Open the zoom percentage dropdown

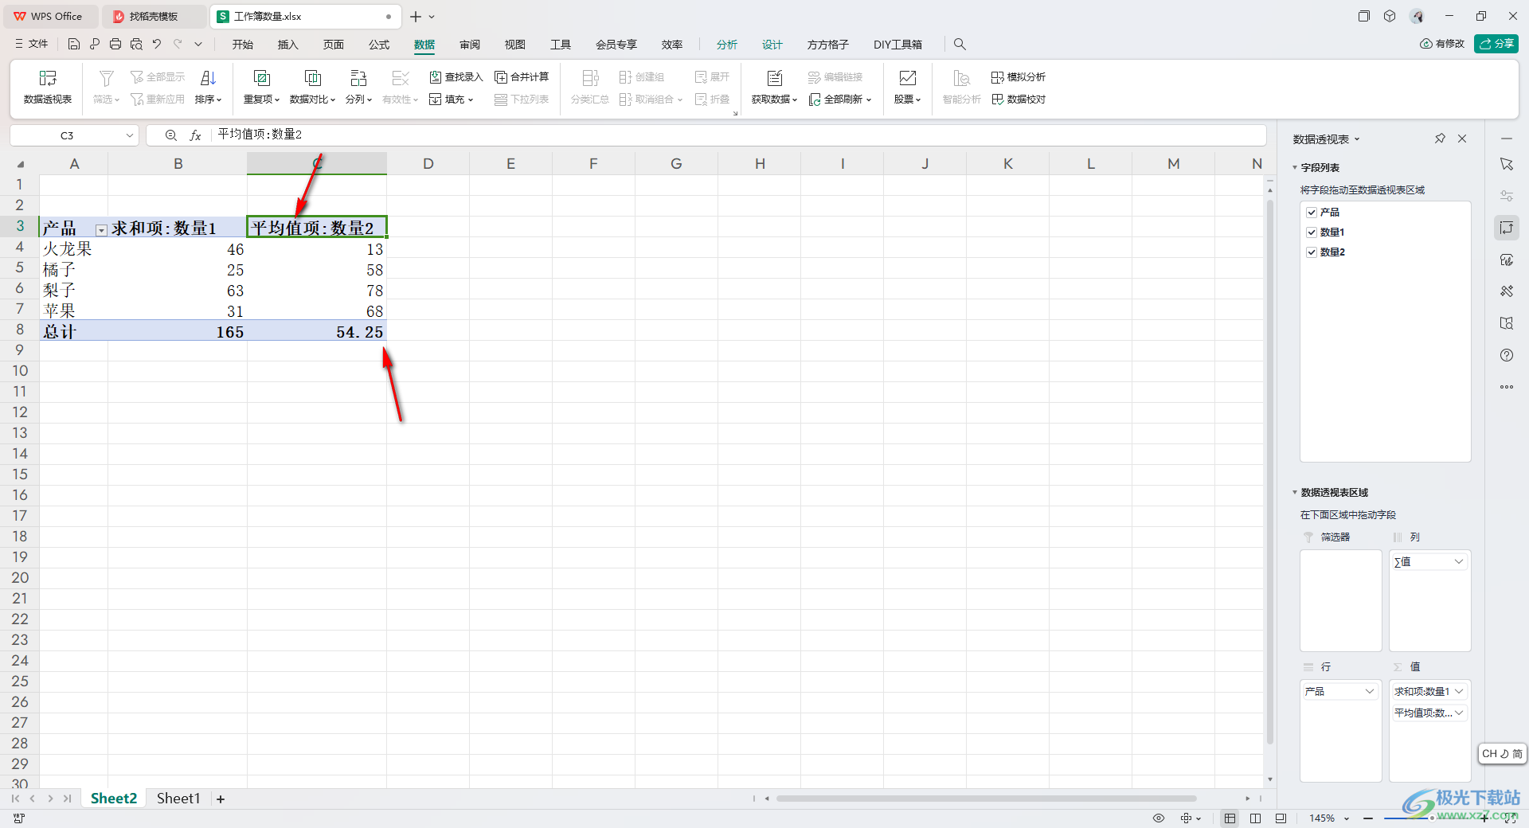click(x=1347, y=818)
